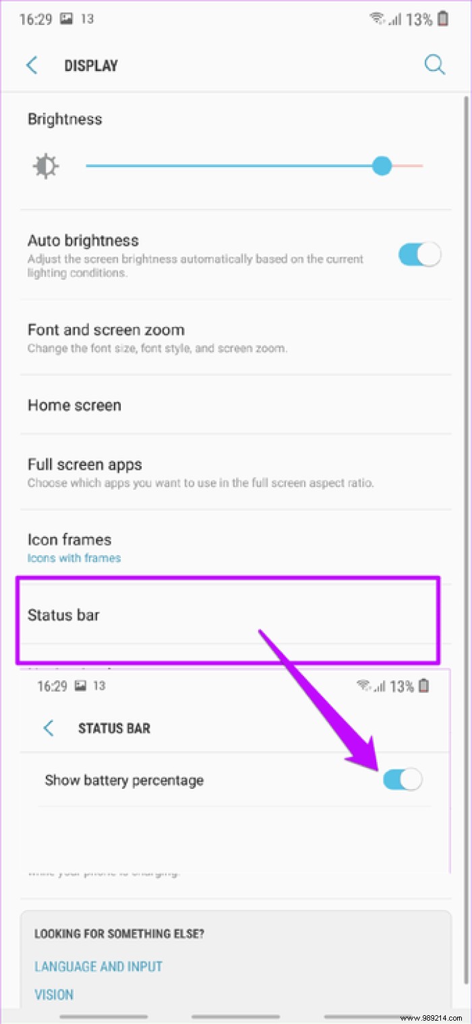
Task: Open Font and screen zoom options
Action: (106, 330)
